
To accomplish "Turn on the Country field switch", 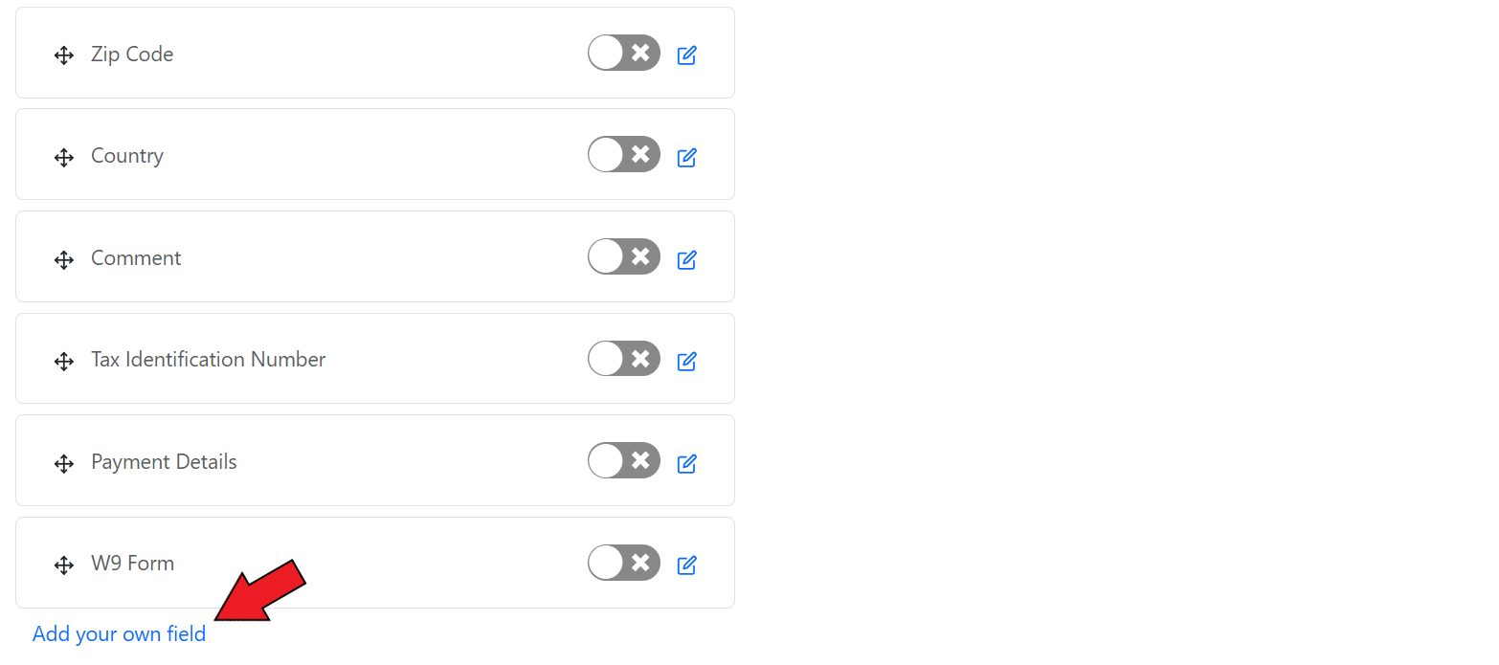I will [623, 155].
